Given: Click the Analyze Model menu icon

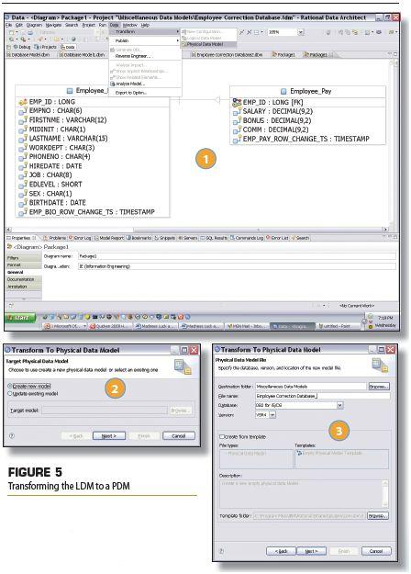Looking at the screenshot, I should pos(113,84).
